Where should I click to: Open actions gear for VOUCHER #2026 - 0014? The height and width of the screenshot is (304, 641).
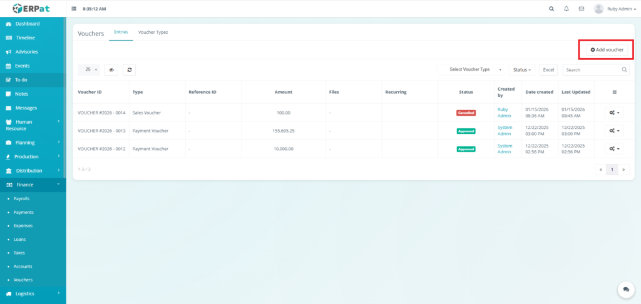614,113
